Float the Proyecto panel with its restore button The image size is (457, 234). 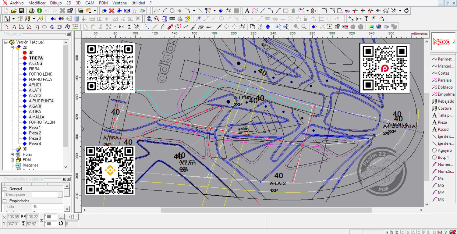(x=69, y=34)
